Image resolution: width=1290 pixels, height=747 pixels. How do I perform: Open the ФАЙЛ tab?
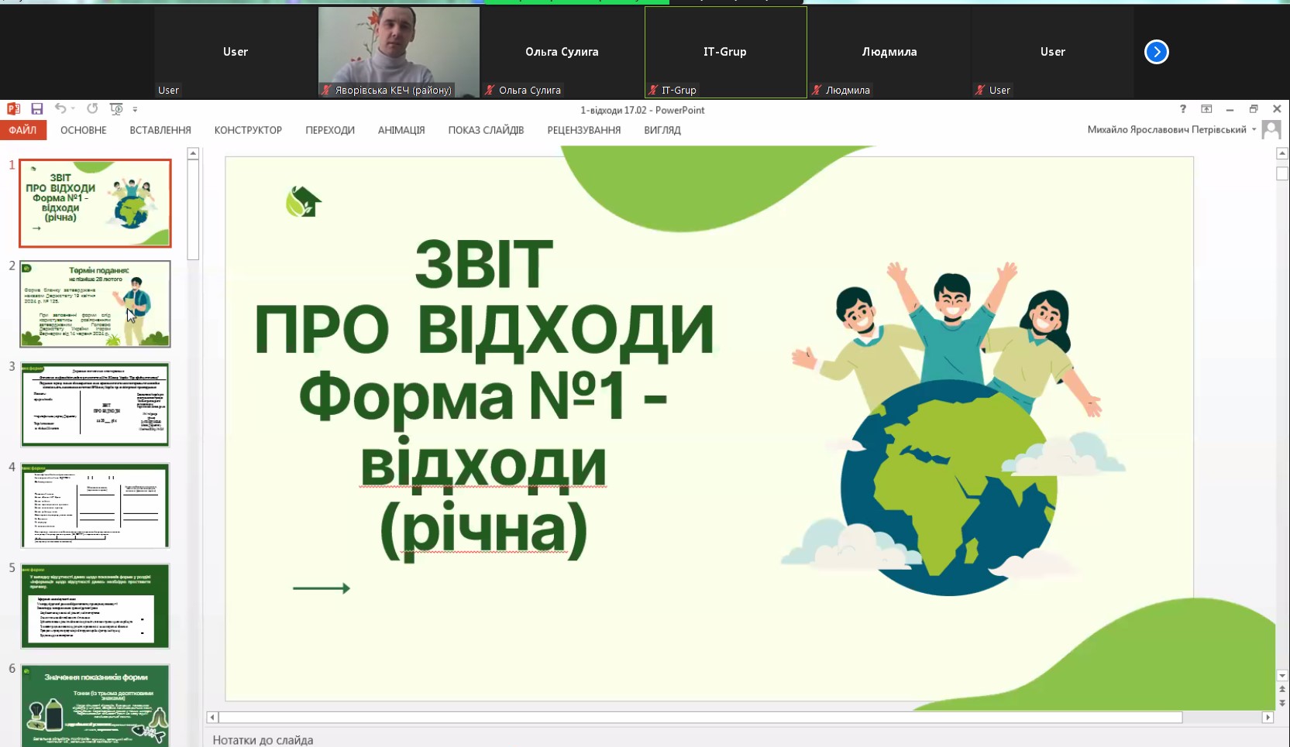pos(23,130)
